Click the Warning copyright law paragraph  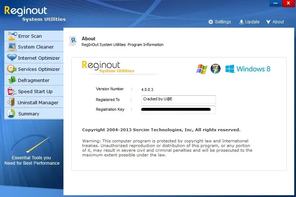pos(167,148)
